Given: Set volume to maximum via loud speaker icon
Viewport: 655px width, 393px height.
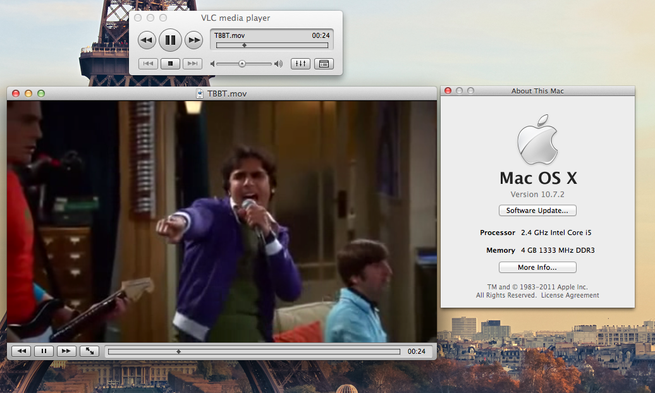Looking at the screenshot, I should click(278, 64).
